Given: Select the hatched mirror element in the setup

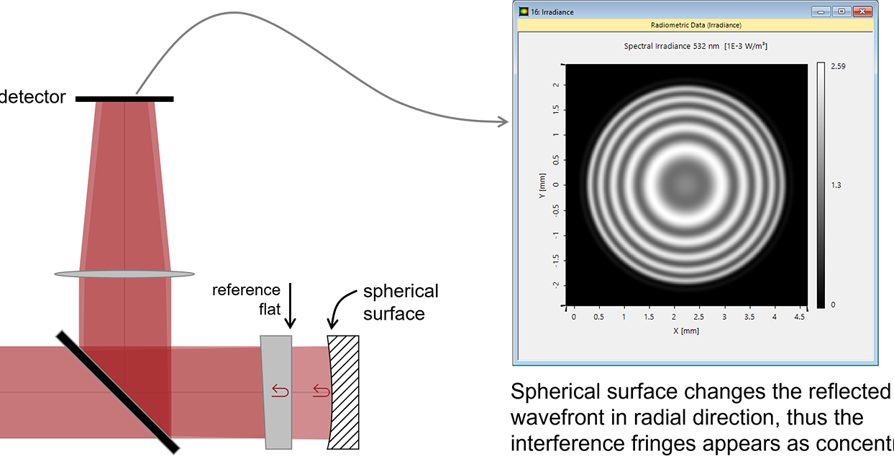Looking at the screenshot, I should coord(342,391).
